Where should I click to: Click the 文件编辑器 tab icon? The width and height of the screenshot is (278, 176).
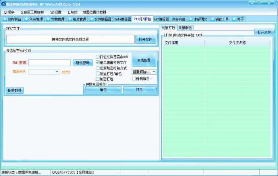[92, 19]
